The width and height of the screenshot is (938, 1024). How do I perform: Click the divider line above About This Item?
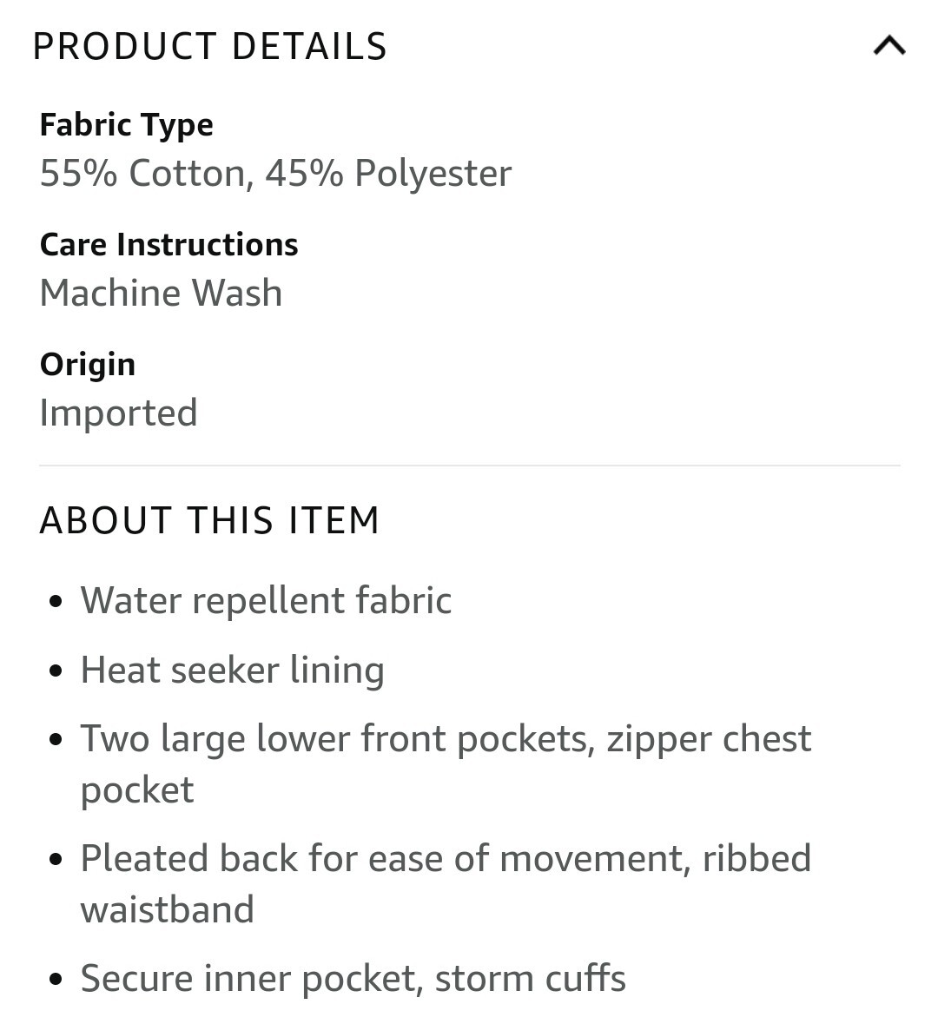click(x=470, y=466)
